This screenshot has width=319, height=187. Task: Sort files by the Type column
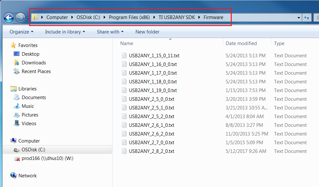pos(279,43)
